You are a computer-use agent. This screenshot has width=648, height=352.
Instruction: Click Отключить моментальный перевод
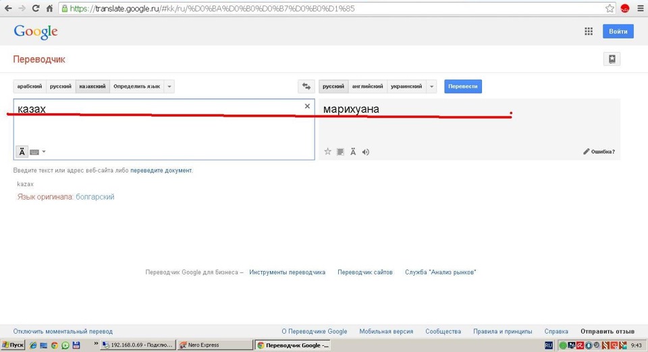tap(63, 331)
